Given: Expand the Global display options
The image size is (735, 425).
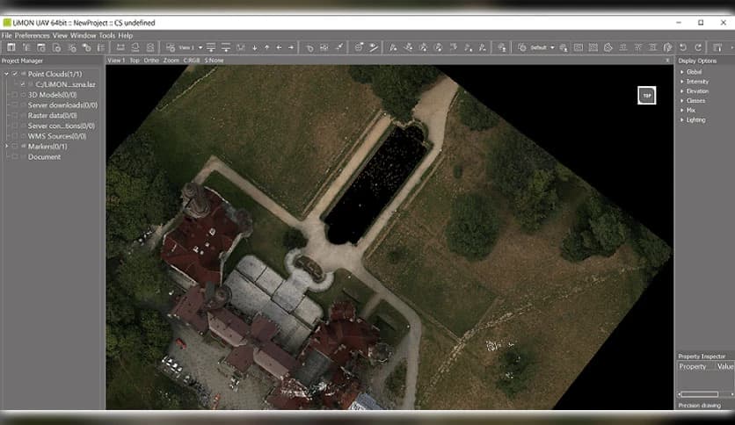Looking at the screenshot, I should tap(682, 72).
